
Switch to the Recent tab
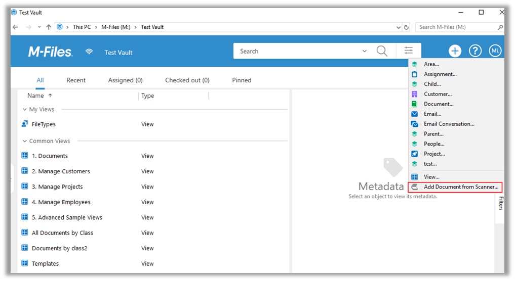pos(76,80)
